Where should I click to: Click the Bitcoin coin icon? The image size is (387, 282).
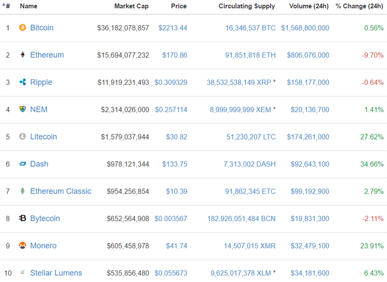click(22, 27)
